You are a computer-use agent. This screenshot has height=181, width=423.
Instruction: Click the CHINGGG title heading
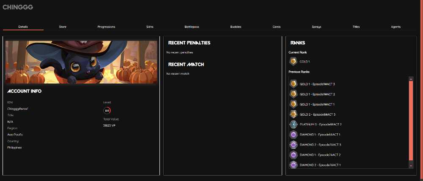click(x=18, y=7)
